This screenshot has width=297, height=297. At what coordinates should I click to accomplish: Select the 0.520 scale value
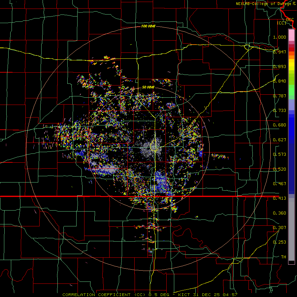[x=280, y=169]
